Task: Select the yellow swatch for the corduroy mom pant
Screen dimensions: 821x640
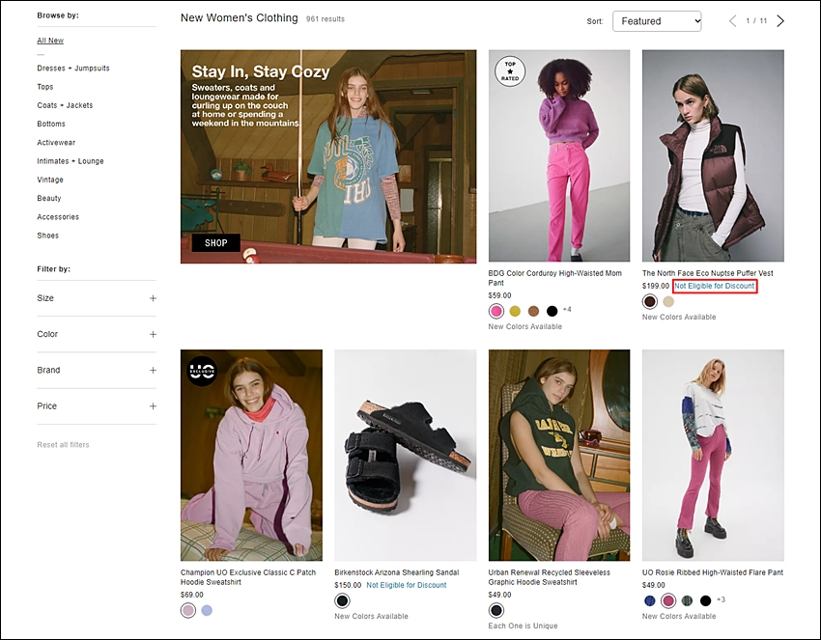Action: click(x=515, y=312)
